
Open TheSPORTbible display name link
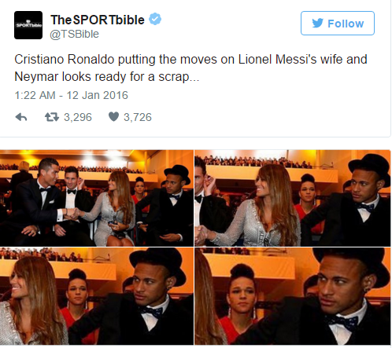tap(98, 20)
